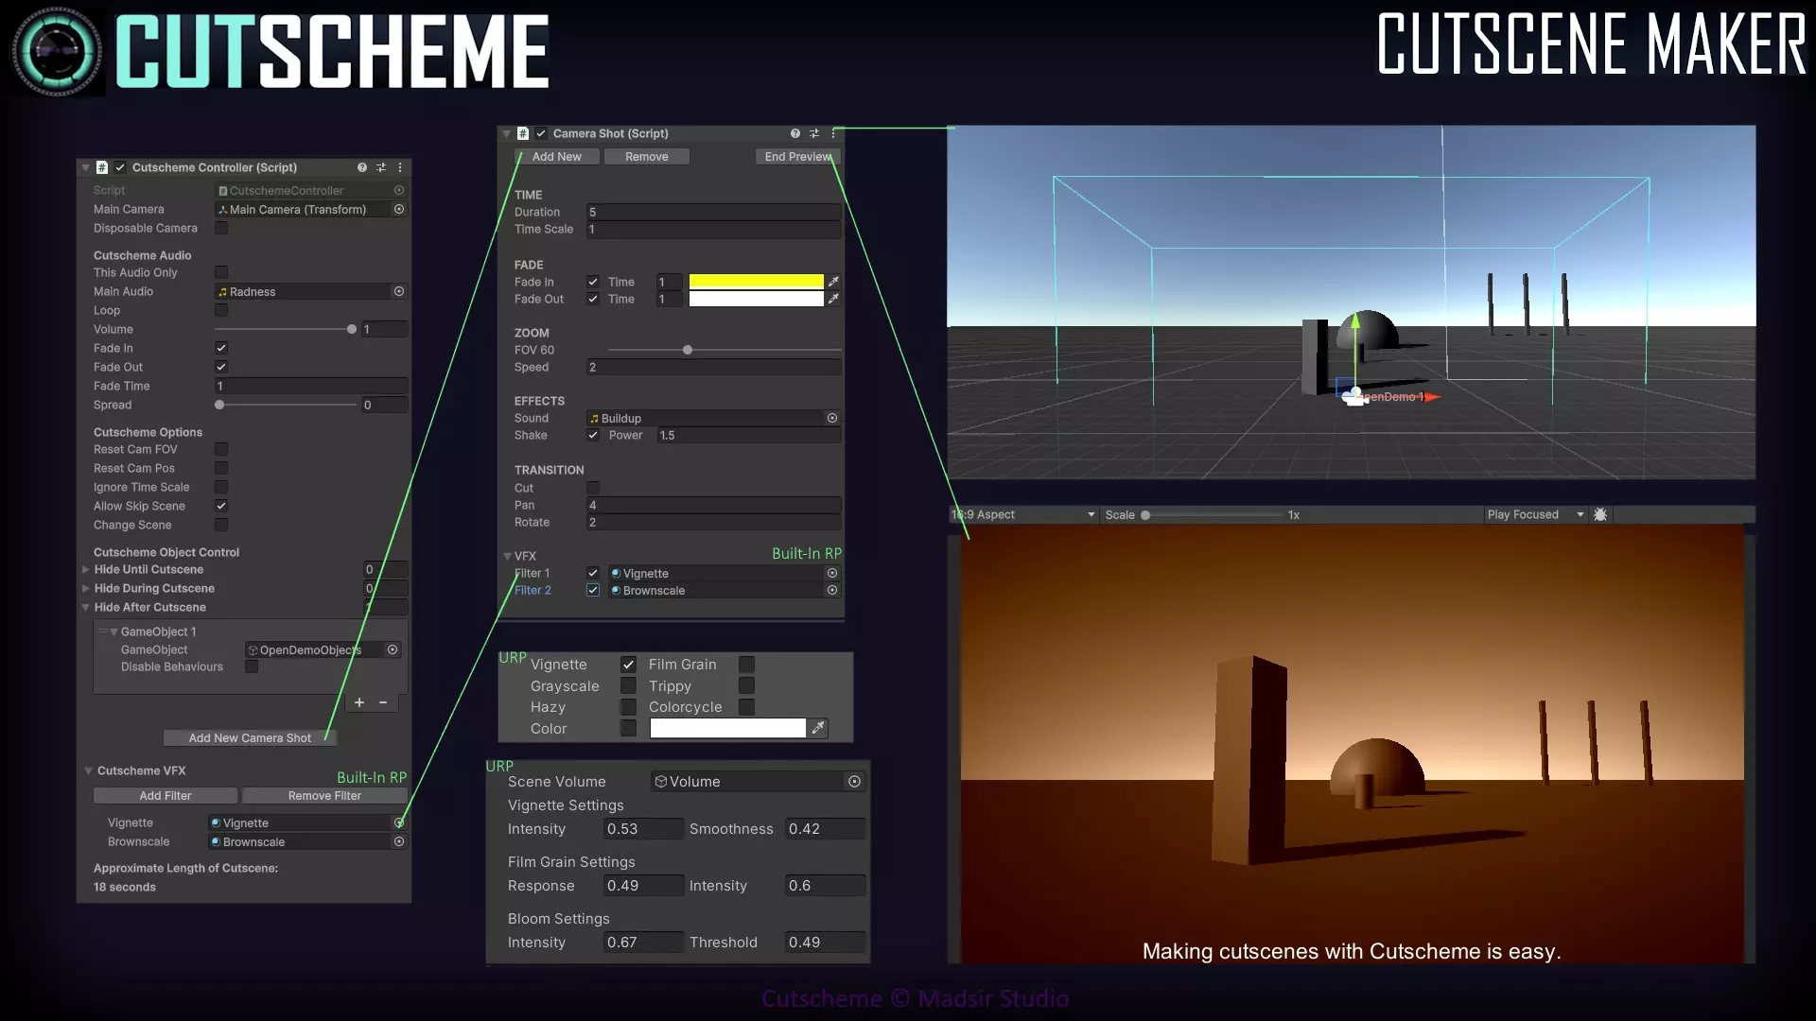1816x1021 pixels.
Task: Open Cutscheme Controller three-dot options menu
Action: click(400, 167)
